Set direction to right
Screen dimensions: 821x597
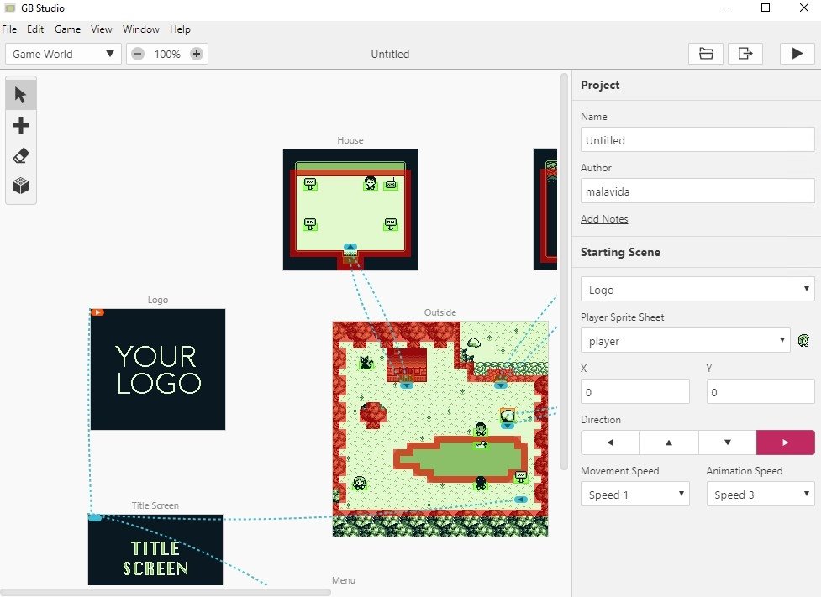click(786, 443)
